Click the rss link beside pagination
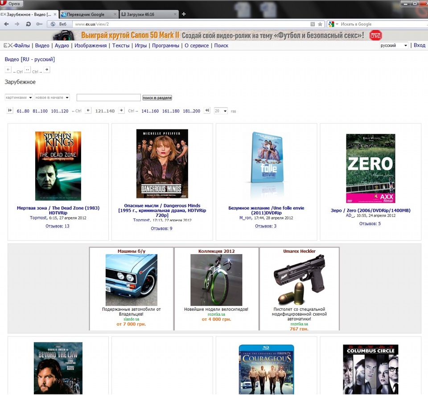The image size is (428, 395). 233,111
